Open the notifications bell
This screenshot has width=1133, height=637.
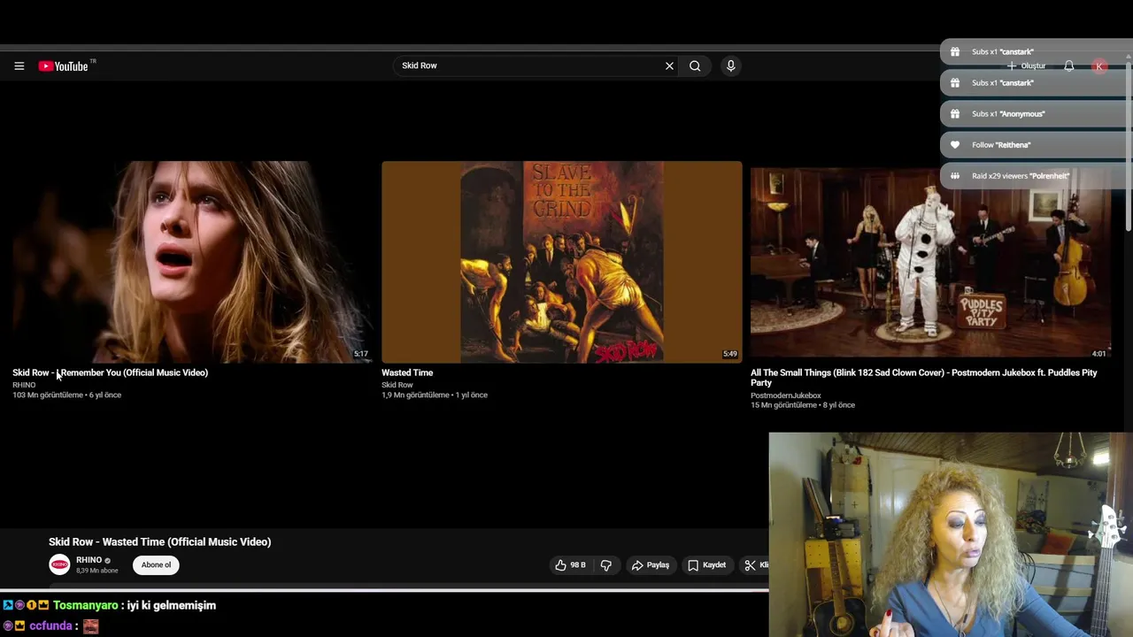(x=1068, y=65)
